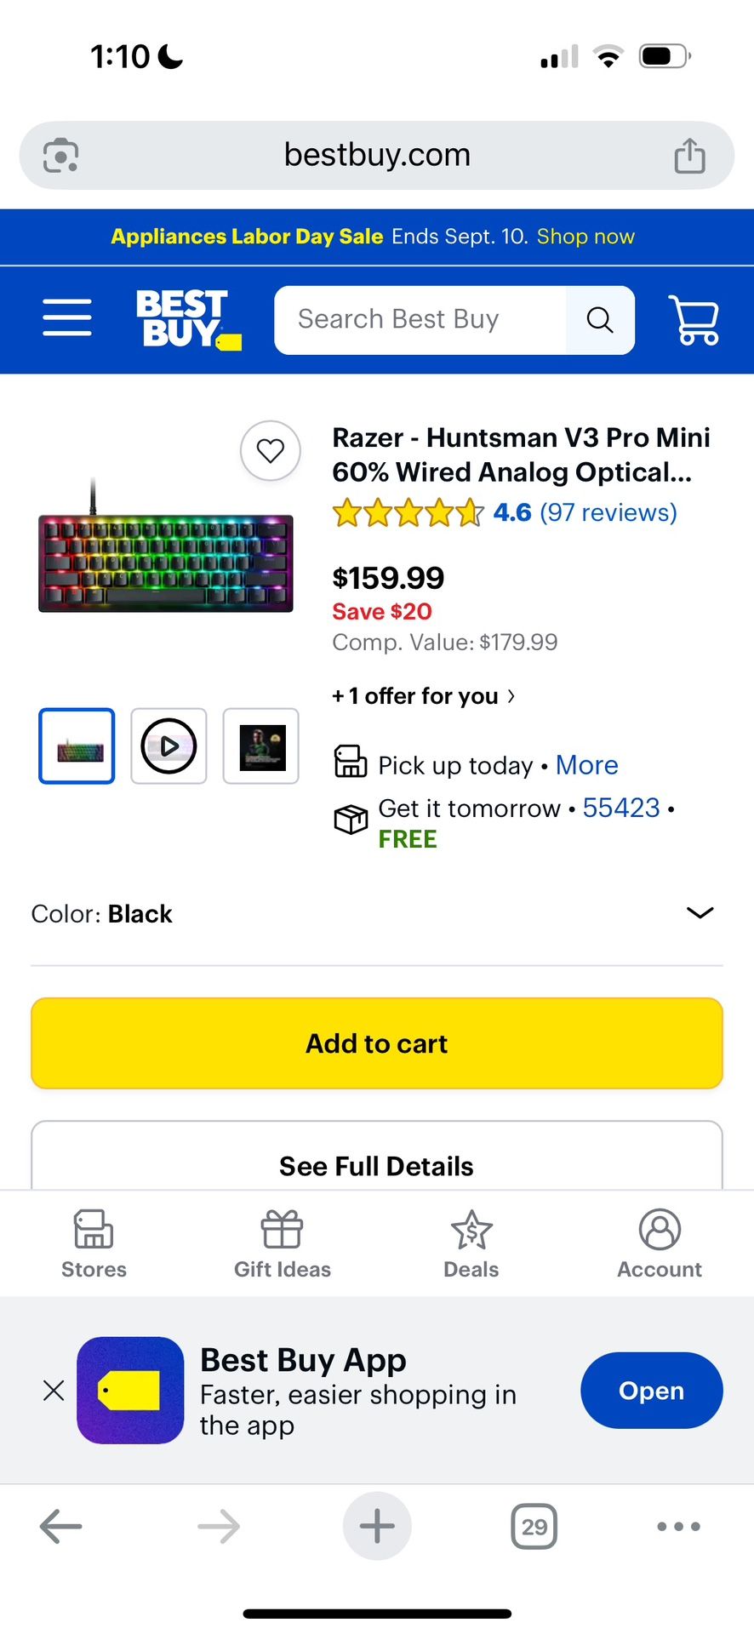
Task: Open camera visual search in address bar
Action: 60,155
